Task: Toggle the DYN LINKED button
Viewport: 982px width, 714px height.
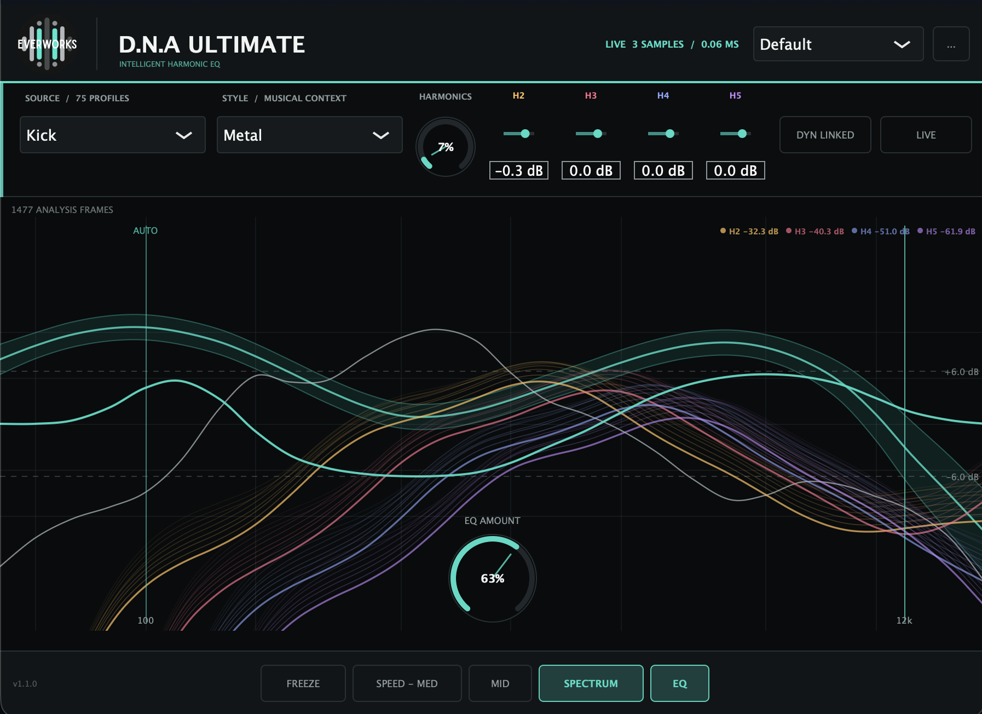Action: click(825, 135)
